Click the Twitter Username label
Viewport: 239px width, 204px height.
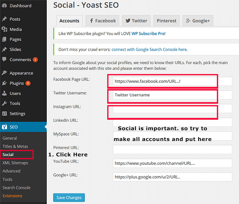[70, 93]
